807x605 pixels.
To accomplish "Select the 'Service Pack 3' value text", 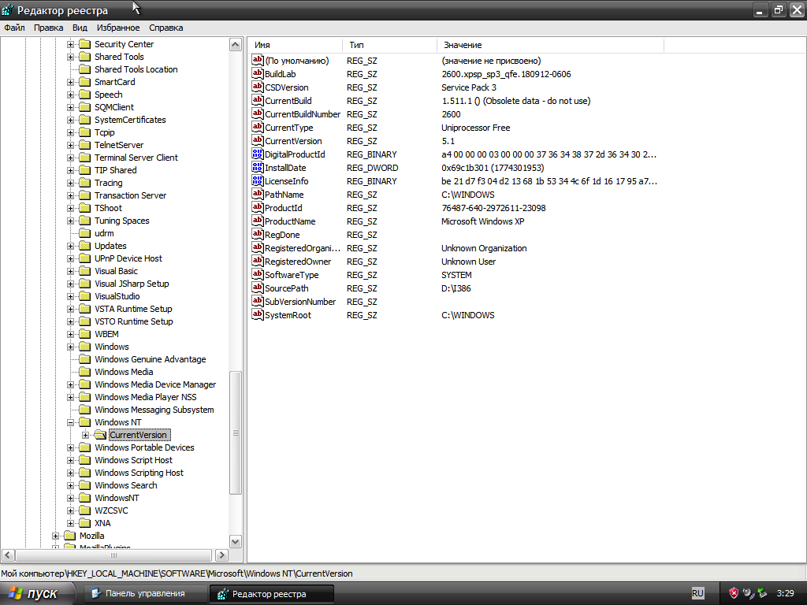I will pyautogui.click(x=468, y=87).
